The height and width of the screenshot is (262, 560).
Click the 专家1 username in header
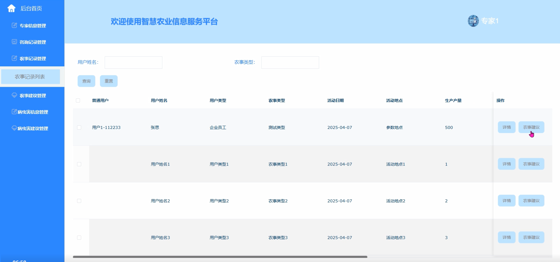coord(490,21)
